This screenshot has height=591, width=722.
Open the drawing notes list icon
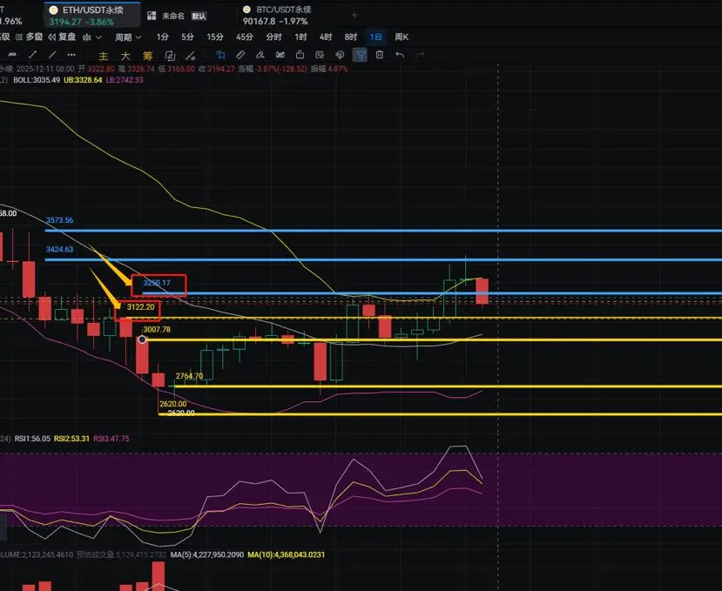coord(320,55)
